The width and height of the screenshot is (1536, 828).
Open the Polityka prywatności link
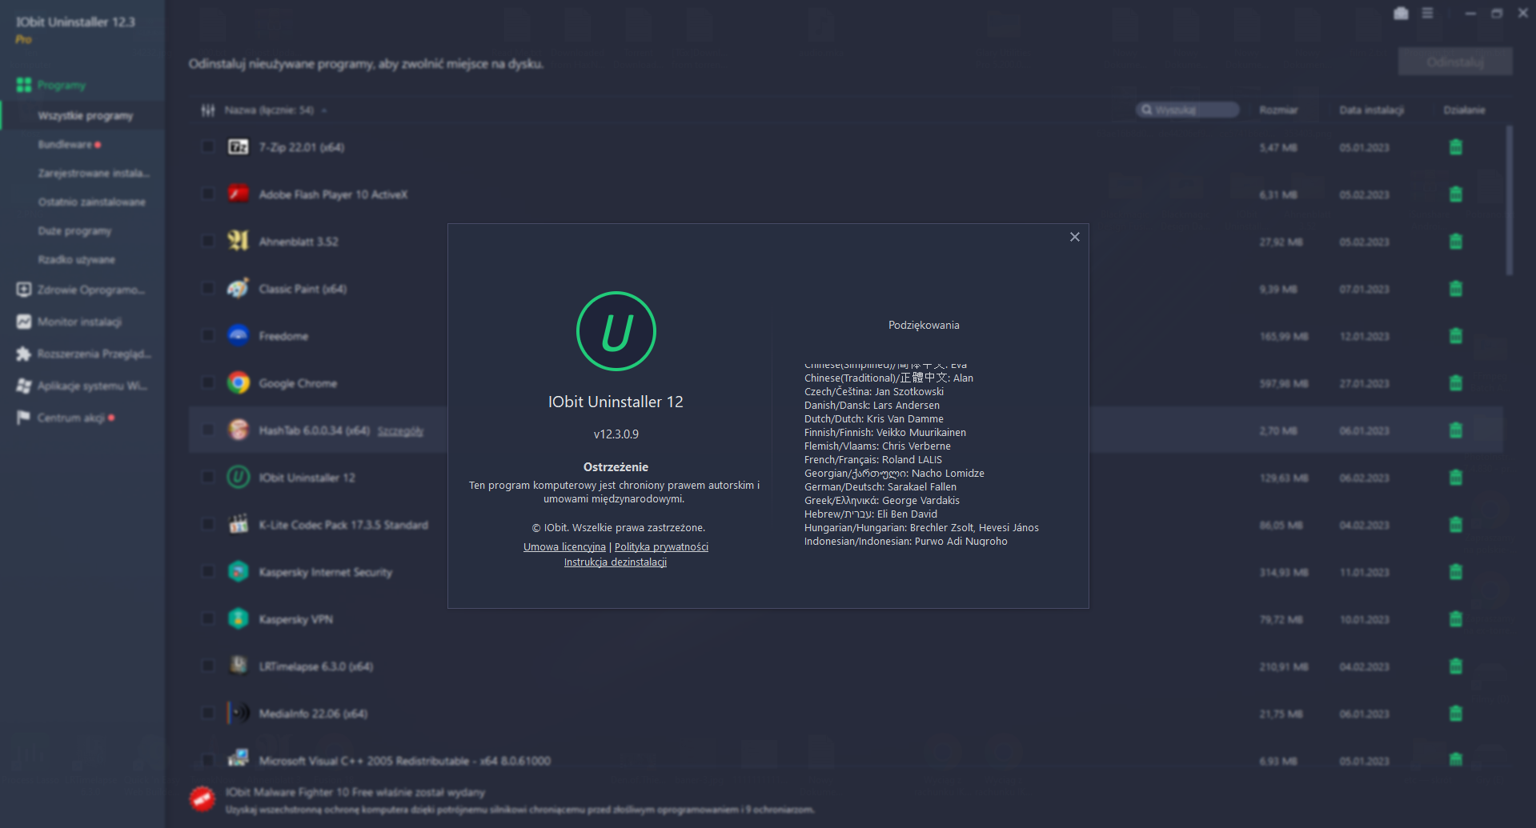(x=661, y=547)
